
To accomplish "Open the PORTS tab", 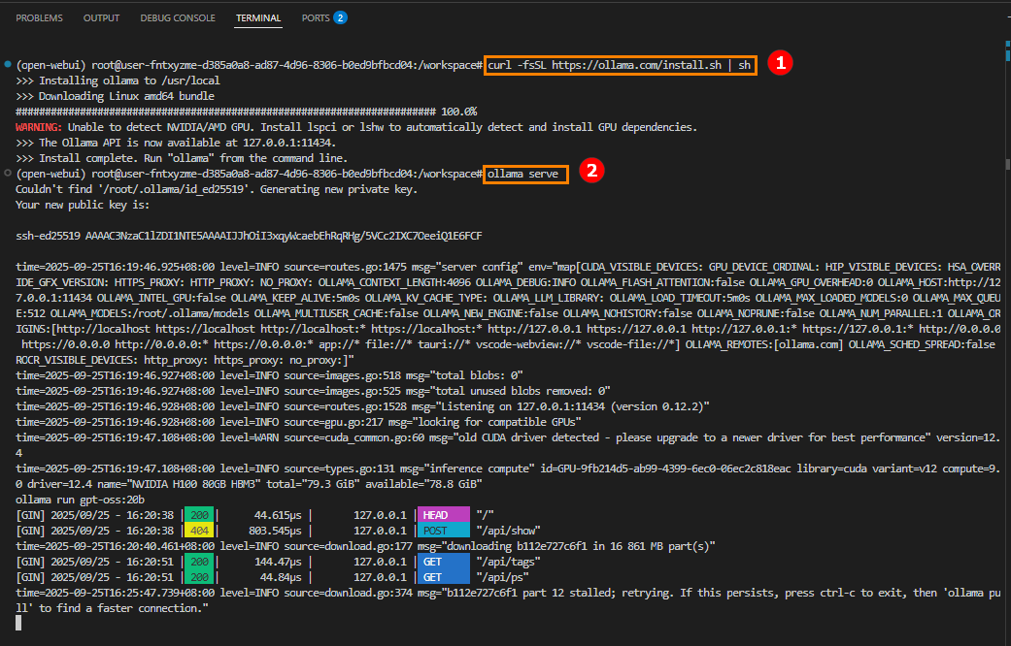I will [316, 17].
